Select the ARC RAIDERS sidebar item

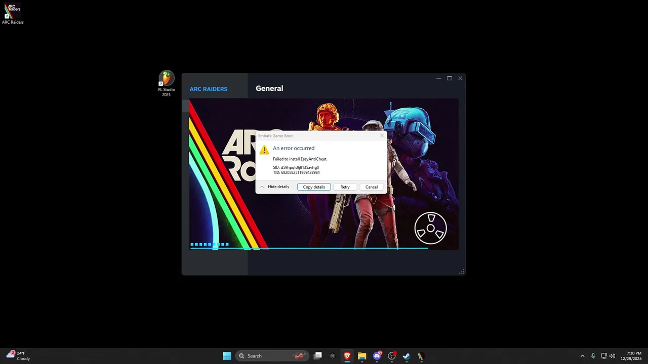pyautogui.click(x=209, y=89)
